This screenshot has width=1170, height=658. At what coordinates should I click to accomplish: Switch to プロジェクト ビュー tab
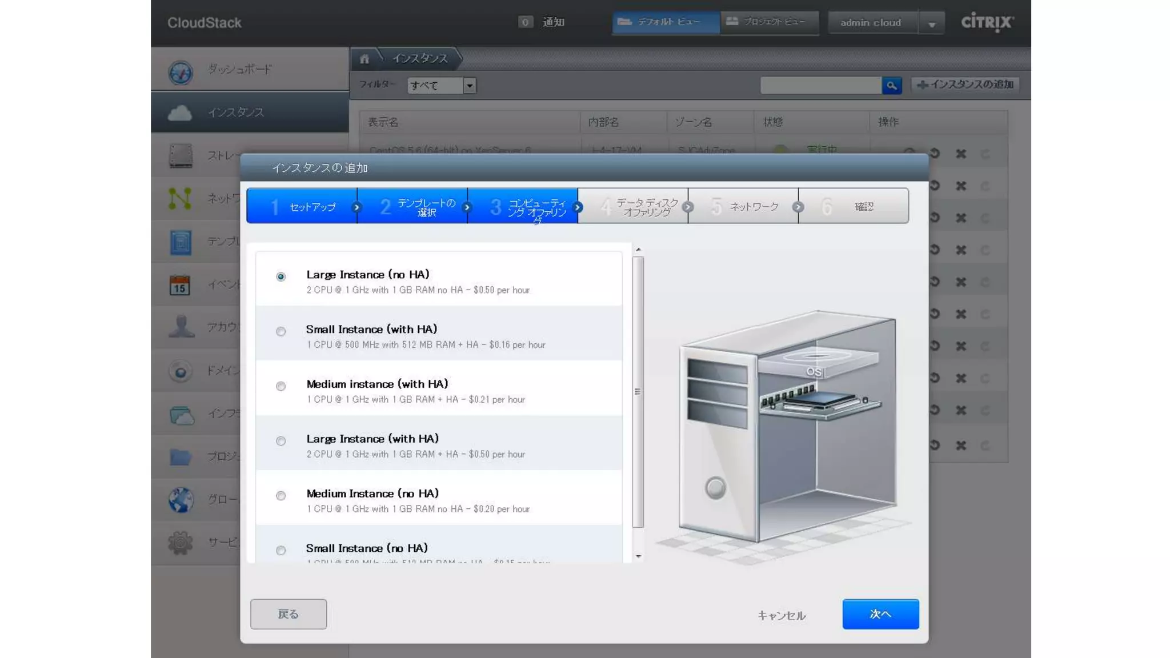769,22
